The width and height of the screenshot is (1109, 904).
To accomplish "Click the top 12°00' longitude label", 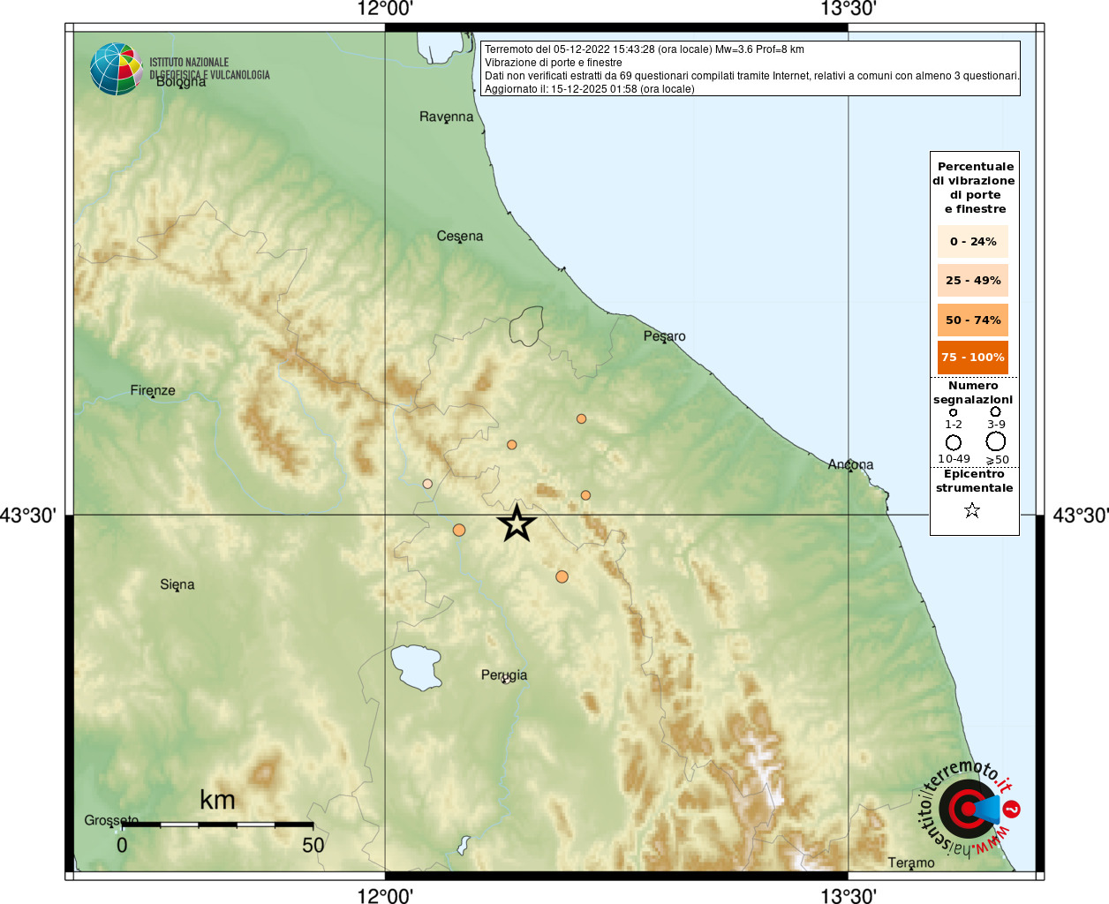I will tap(385, 10).
